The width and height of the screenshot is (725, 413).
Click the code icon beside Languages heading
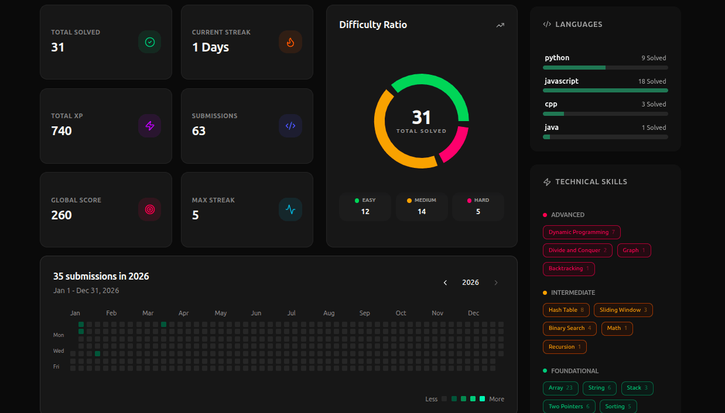coord(547,25)
